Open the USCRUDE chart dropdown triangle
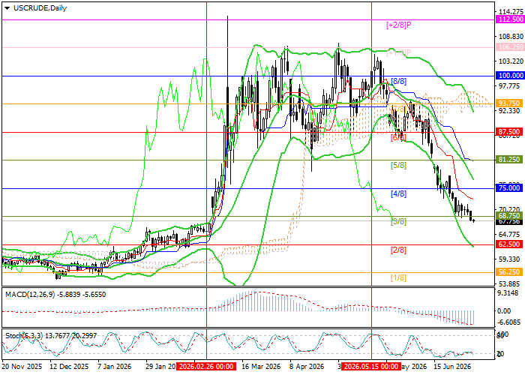 tap(7, 8)
